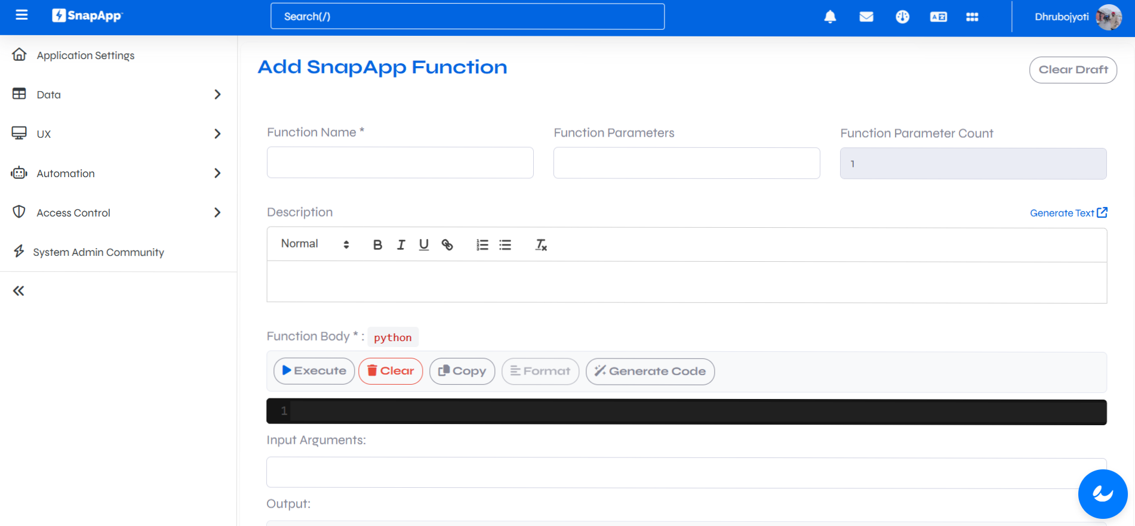Insert ordered list in description
The height and width of the screenshot is (526, 1135).
pos(482,245)
